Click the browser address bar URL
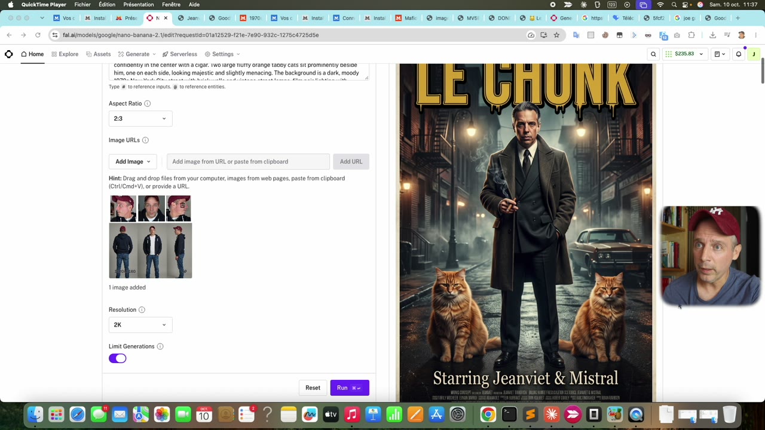Screen dimensions: 765x430 click(191, 35)
